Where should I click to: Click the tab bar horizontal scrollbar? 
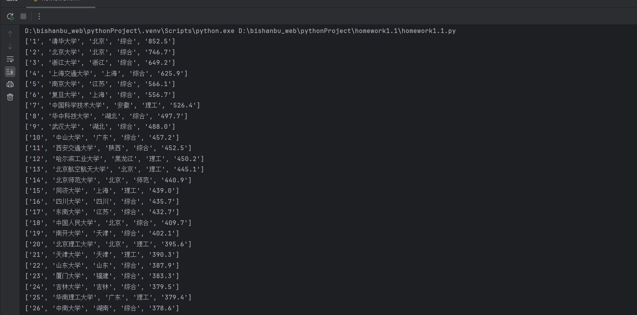(61, 7)
